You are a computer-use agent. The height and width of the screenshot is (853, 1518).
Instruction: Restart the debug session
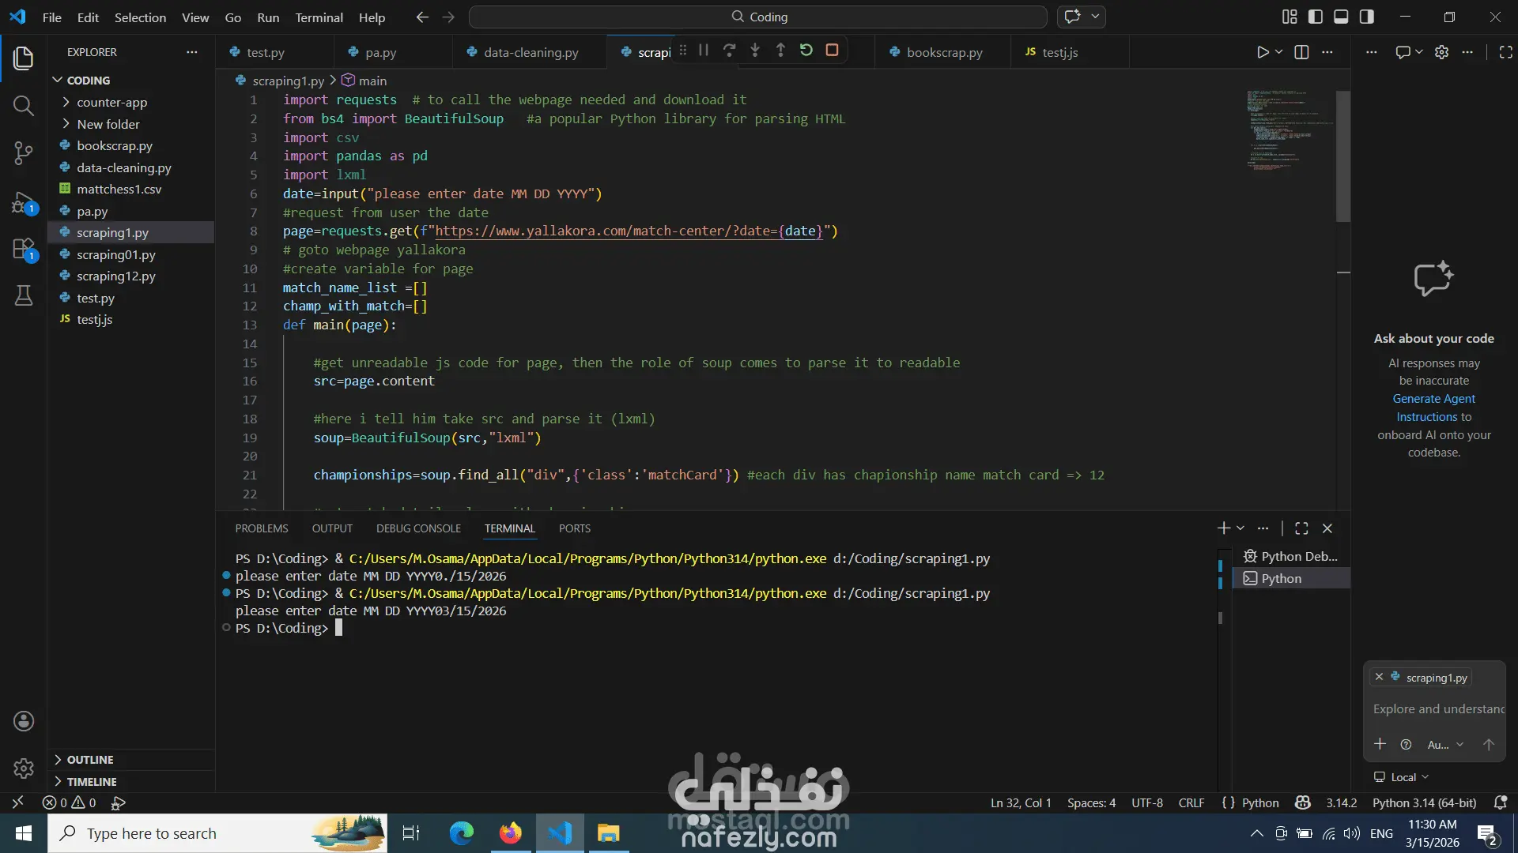(x=806, y=51)
